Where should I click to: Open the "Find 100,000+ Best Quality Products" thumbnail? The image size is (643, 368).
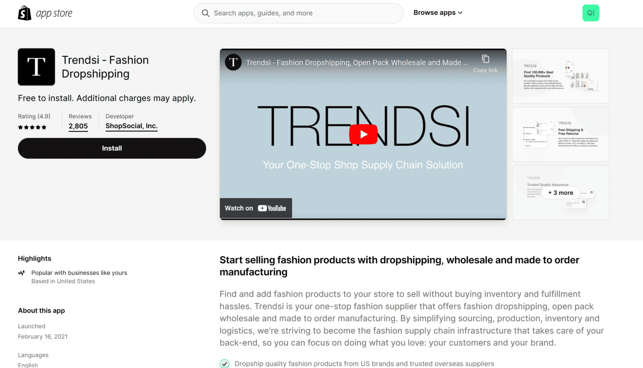(560, 76)
